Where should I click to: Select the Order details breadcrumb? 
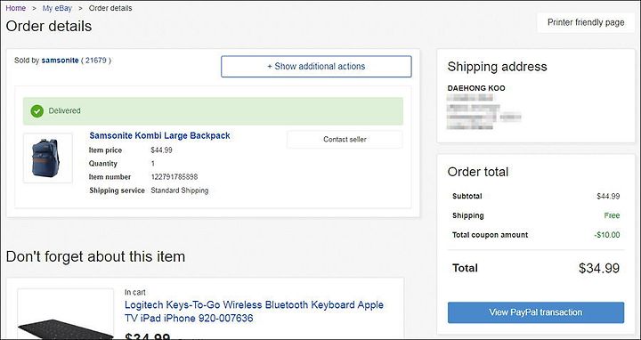[x=110, y=8]
